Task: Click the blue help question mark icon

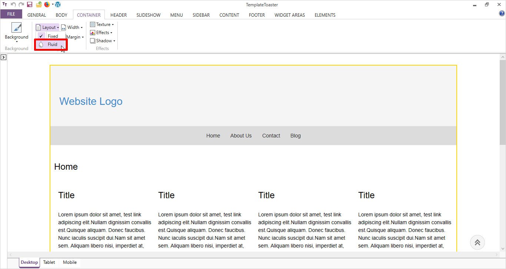Action: point(502,14)
